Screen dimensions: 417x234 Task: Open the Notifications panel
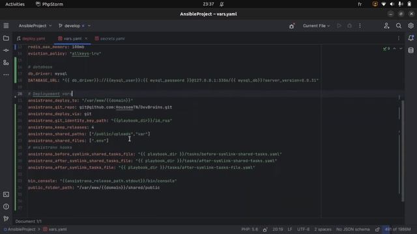point(411,38)
